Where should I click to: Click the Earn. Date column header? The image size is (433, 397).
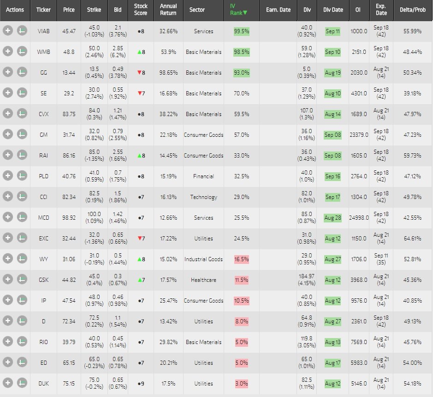pyautogui.click(x=279, y=10)
